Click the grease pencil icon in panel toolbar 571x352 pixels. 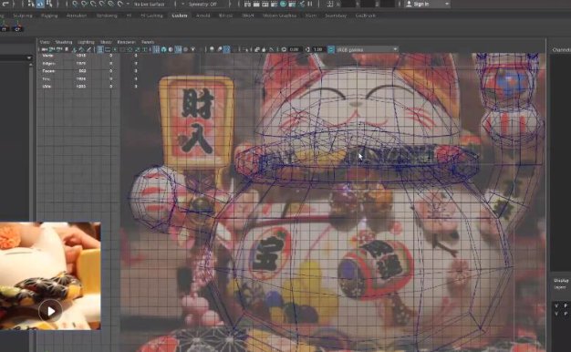pos(89,49)
